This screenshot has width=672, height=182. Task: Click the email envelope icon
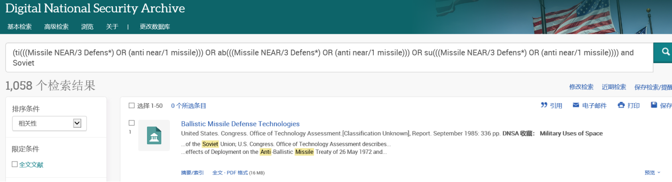tap(576, 105)
